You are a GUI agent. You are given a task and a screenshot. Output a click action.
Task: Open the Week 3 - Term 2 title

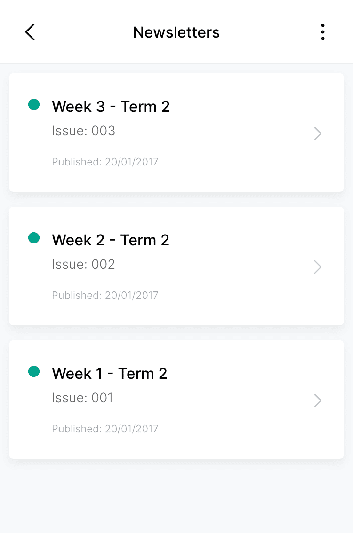point(111,107)
